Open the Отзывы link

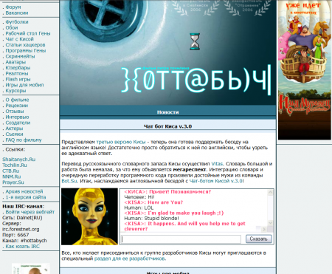(15, 111)
